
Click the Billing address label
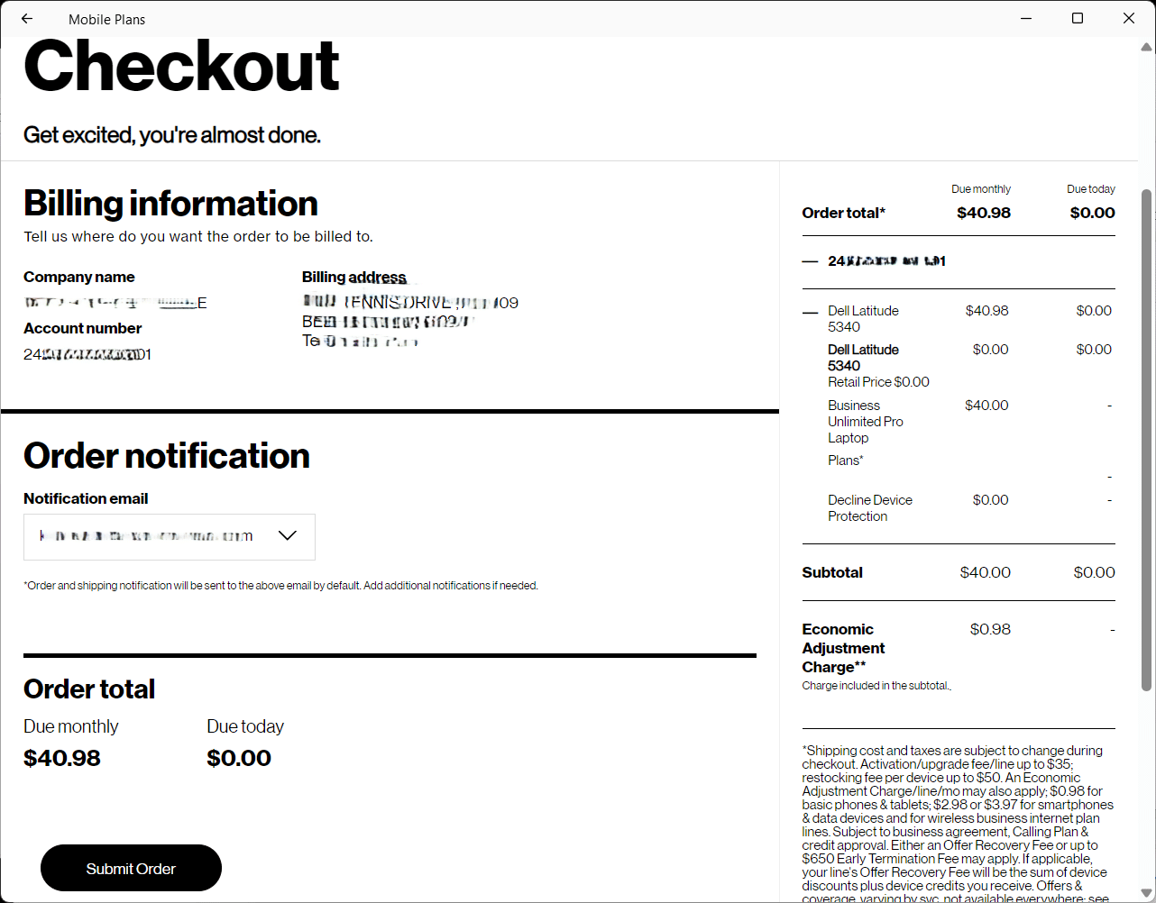tap(353, 278)
